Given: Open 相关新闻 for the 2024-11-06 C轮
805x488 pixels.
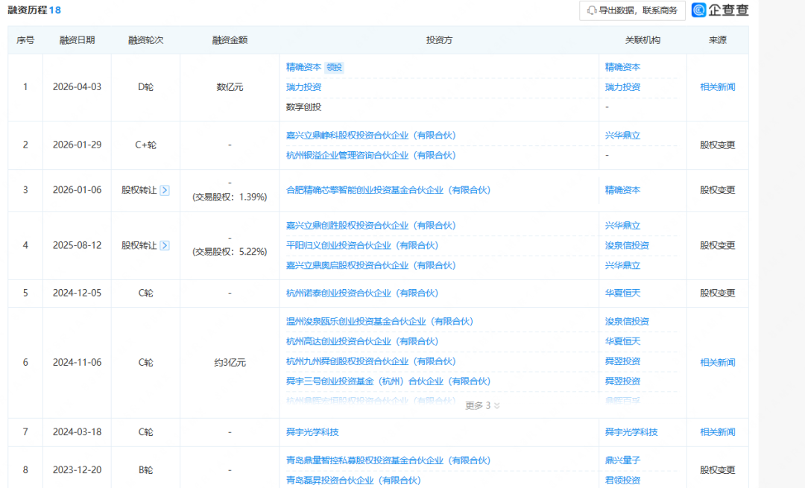Looking at the screenshot, I should (x=717, y=363).
